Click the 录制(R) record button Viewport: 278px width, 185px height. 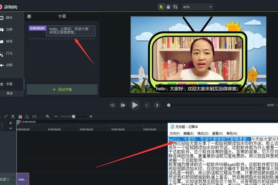click(9, 7)
